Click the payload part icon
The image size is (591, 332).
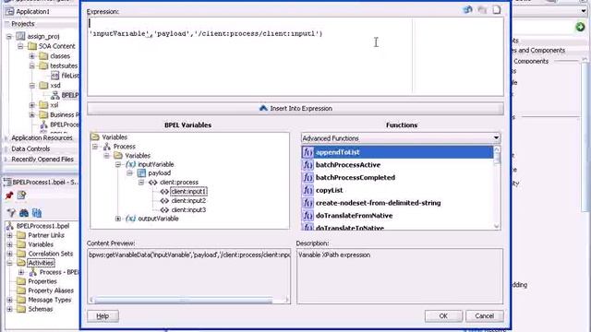(x=141, y=173)
